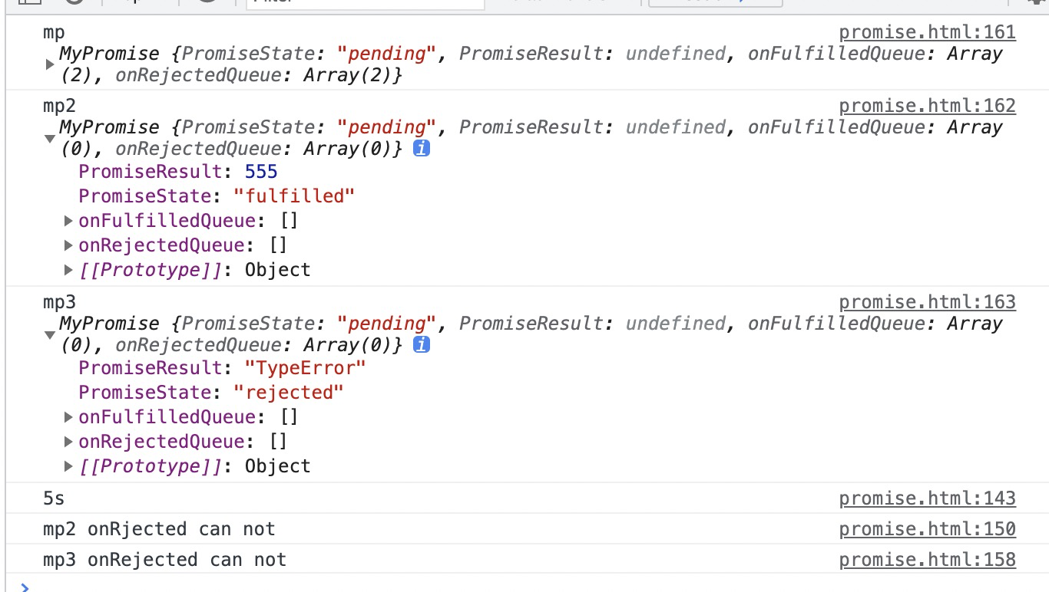
Task: Select the "mp3 onRejected can not" message
Action: (x=164, y=560)
